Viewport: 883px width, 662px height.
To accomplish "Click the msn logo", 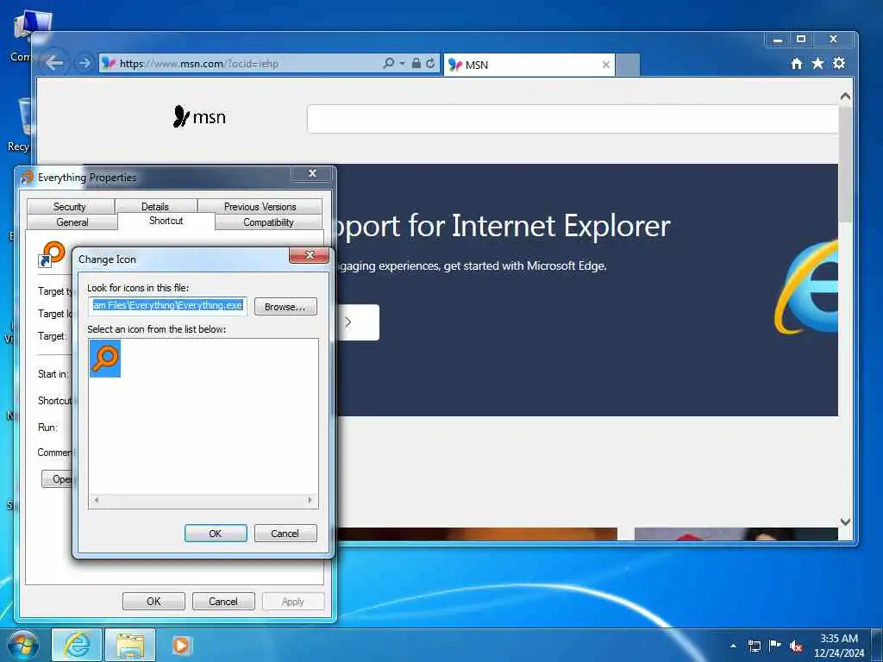I will [x=199, y=117].
